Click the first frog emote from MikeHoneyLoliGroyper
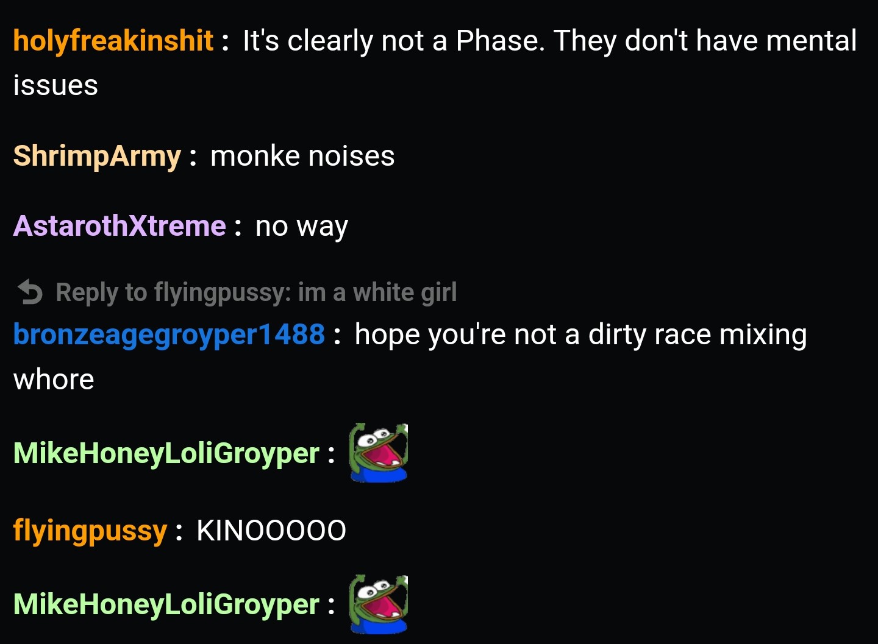The height and width of the screenshot is (644, 878). click(378, 453)
